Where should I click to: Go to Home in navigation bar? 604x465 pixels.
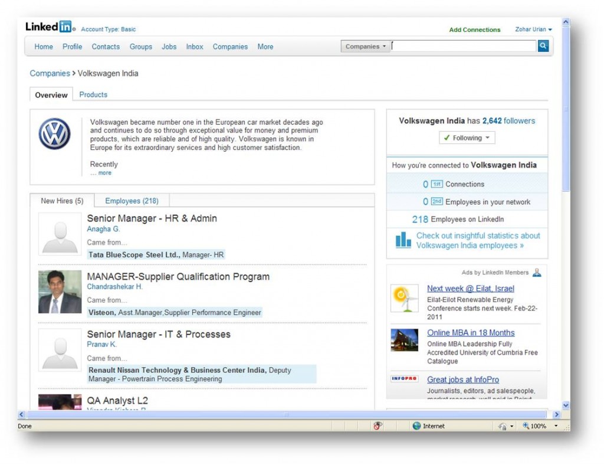point(44,47)
